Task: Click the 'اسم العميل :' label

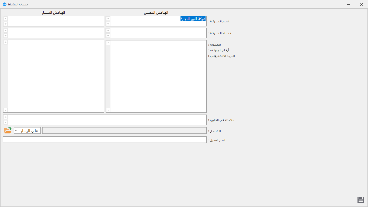Action: (x=217, y=140)
